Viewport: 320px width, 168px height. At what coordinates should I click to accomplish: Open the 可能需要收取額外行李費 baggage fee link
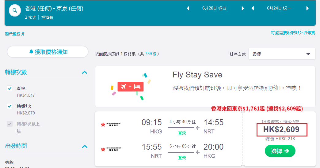click(x=293, y=33)
